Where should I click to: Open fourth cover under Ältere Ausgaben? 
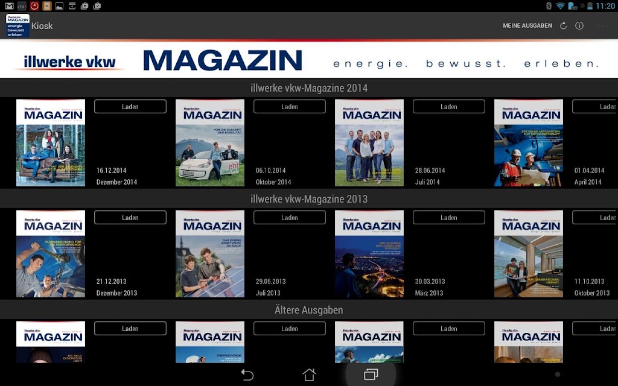click(x=529, y=342)
